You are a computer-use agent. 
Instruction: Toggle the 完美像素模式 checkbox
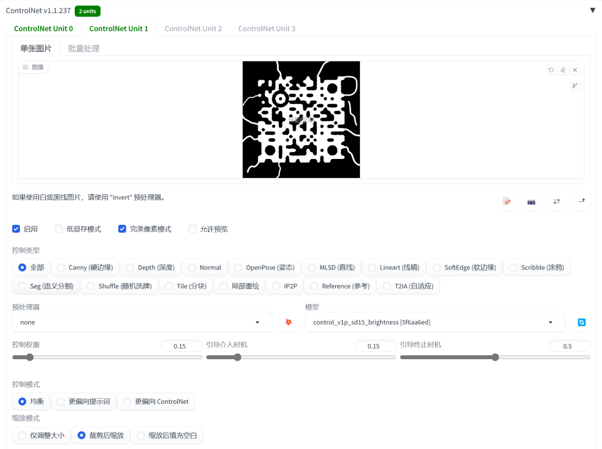pos(122,229)
